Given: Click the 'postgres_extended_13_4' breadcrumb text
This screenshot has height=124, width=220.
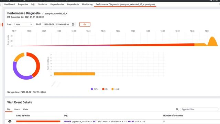Looking at the screenshot, I should pyautogui.click(x=56, y=13).
